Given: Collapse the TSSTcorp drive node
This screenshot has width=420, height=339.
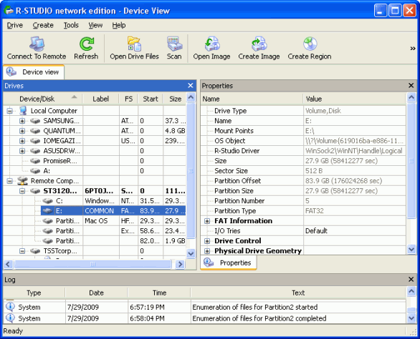Looking at the screenshot, I should coord(22,251).
